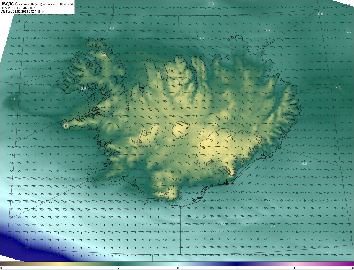Click the 5 tick on color scale
This screenshot has height=270, width=354.
[x=118, y=268]
